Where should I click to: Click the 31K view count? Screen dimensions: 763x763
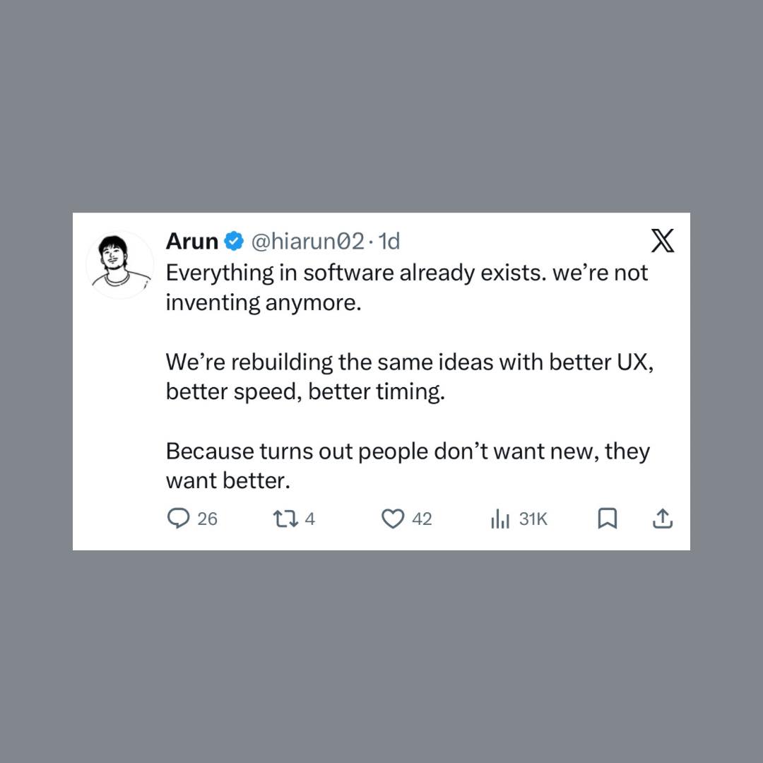533,519
